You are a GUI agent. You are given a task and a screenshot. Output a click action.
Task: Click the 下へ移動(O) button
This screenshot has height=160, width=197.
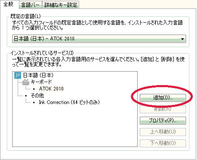click(x=163, y=143)
